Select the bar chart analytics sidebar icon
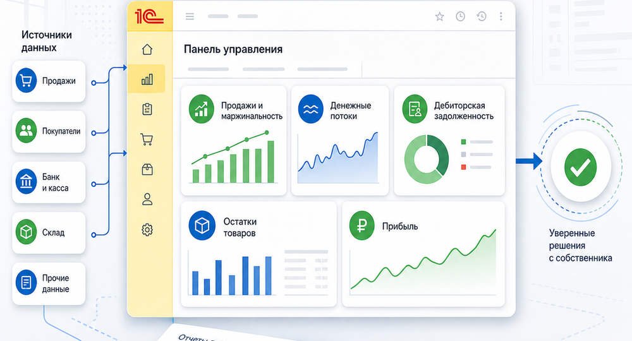632x341 pixels. 147,80
